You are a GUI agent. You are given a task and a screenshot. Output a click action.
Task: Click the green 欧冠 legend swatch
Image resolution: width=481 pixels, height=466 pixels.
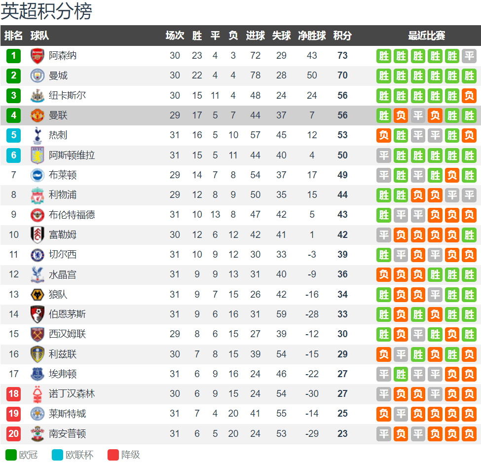tap(11, 455)
